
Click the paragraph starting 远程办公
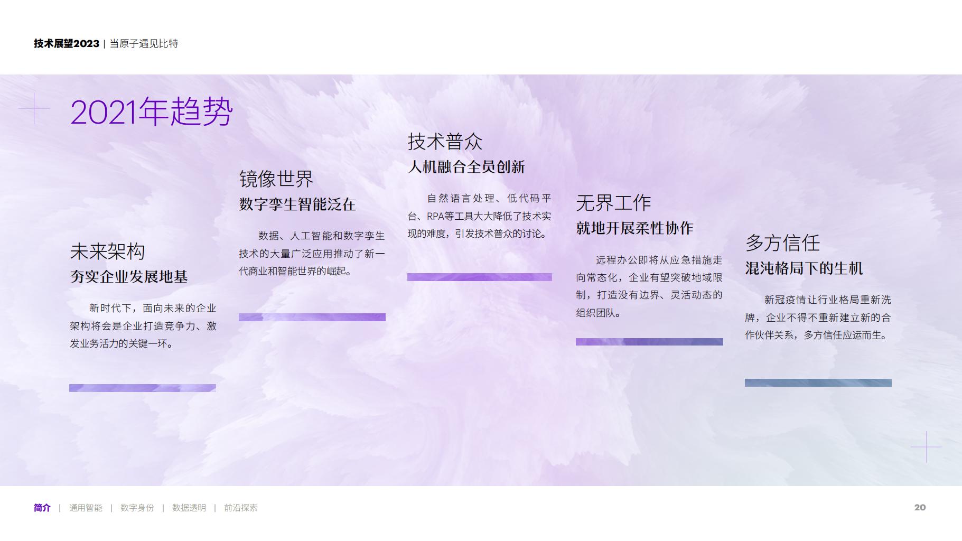click(649, 286)
